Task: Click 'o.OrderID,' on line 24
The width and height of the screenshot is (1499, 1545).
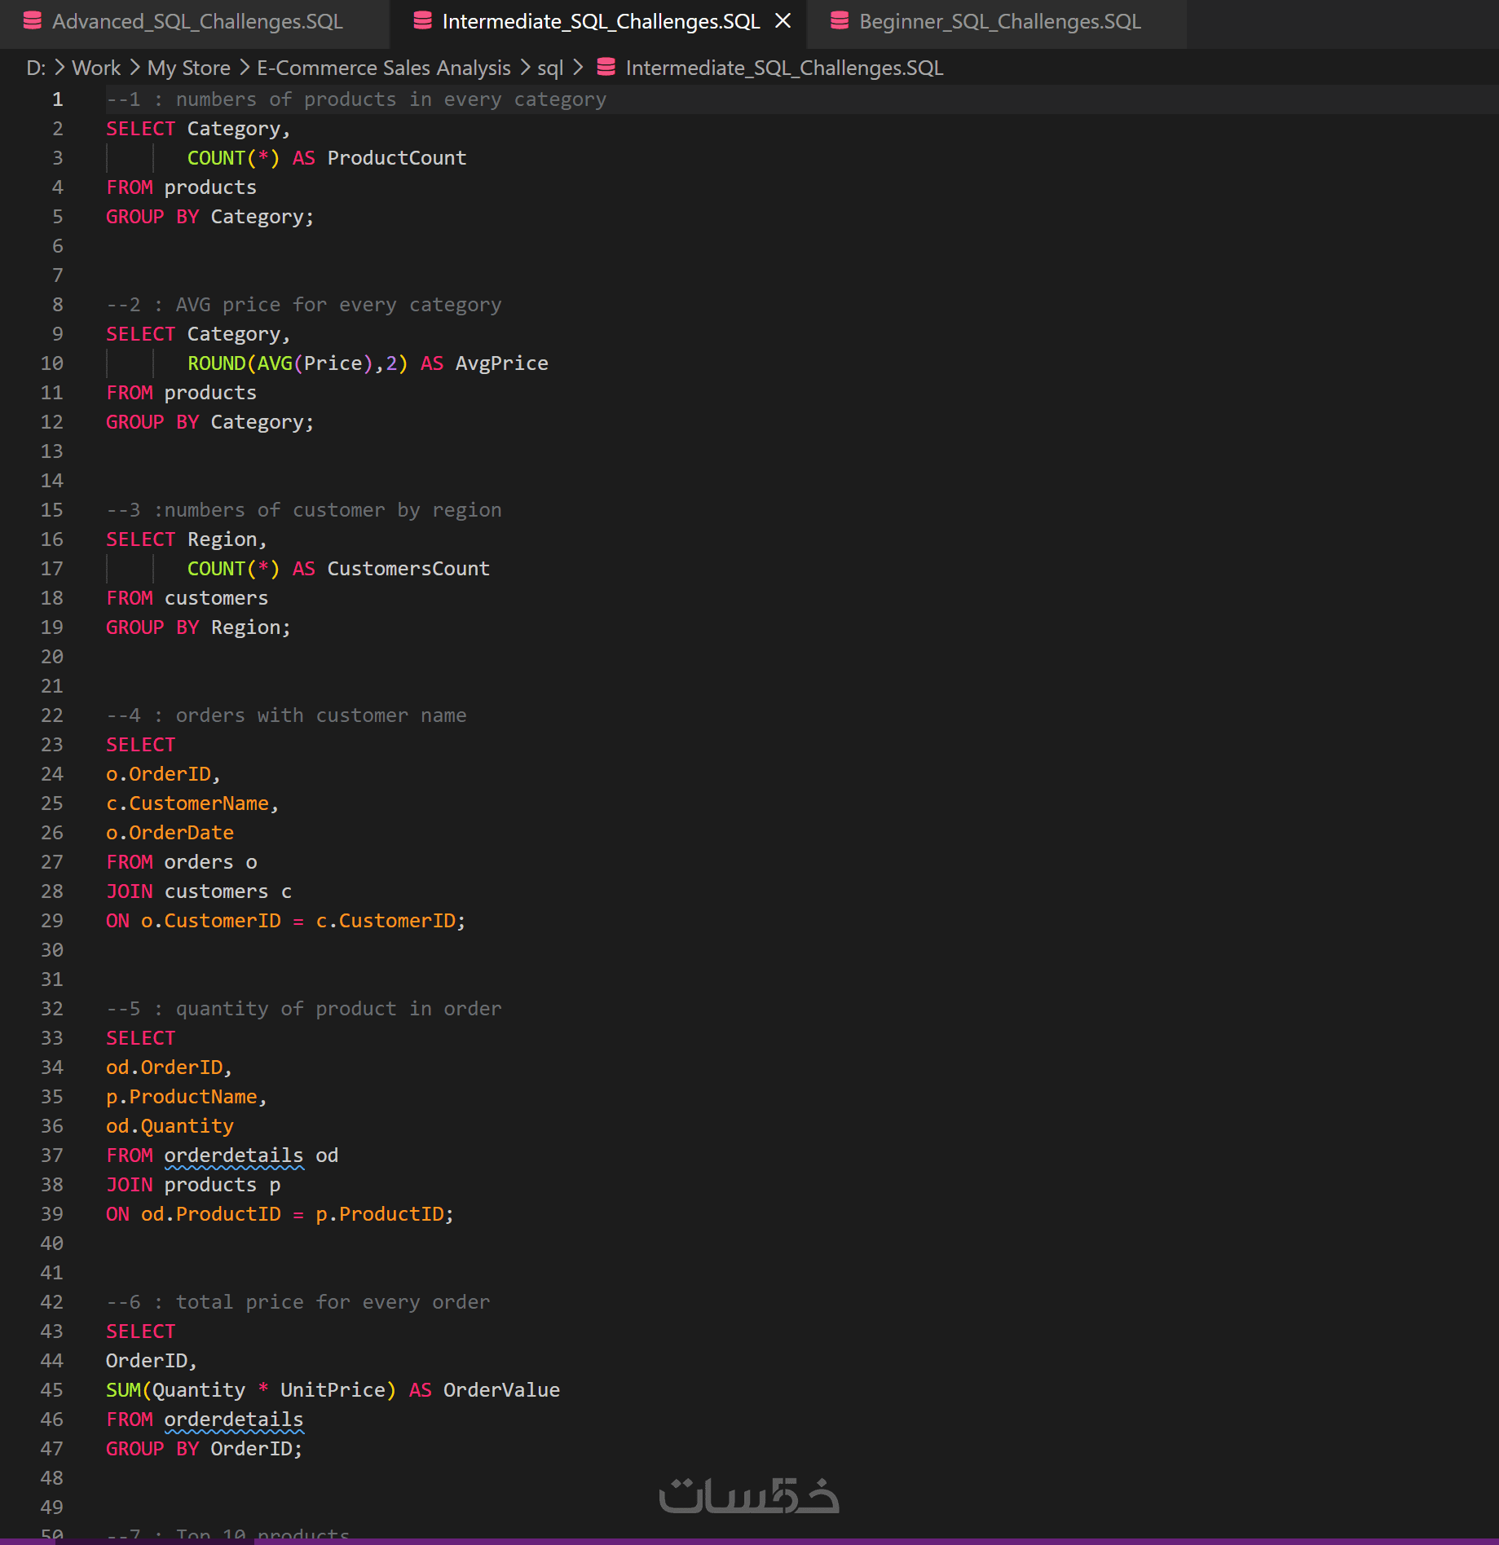Action: click(164, 774)
